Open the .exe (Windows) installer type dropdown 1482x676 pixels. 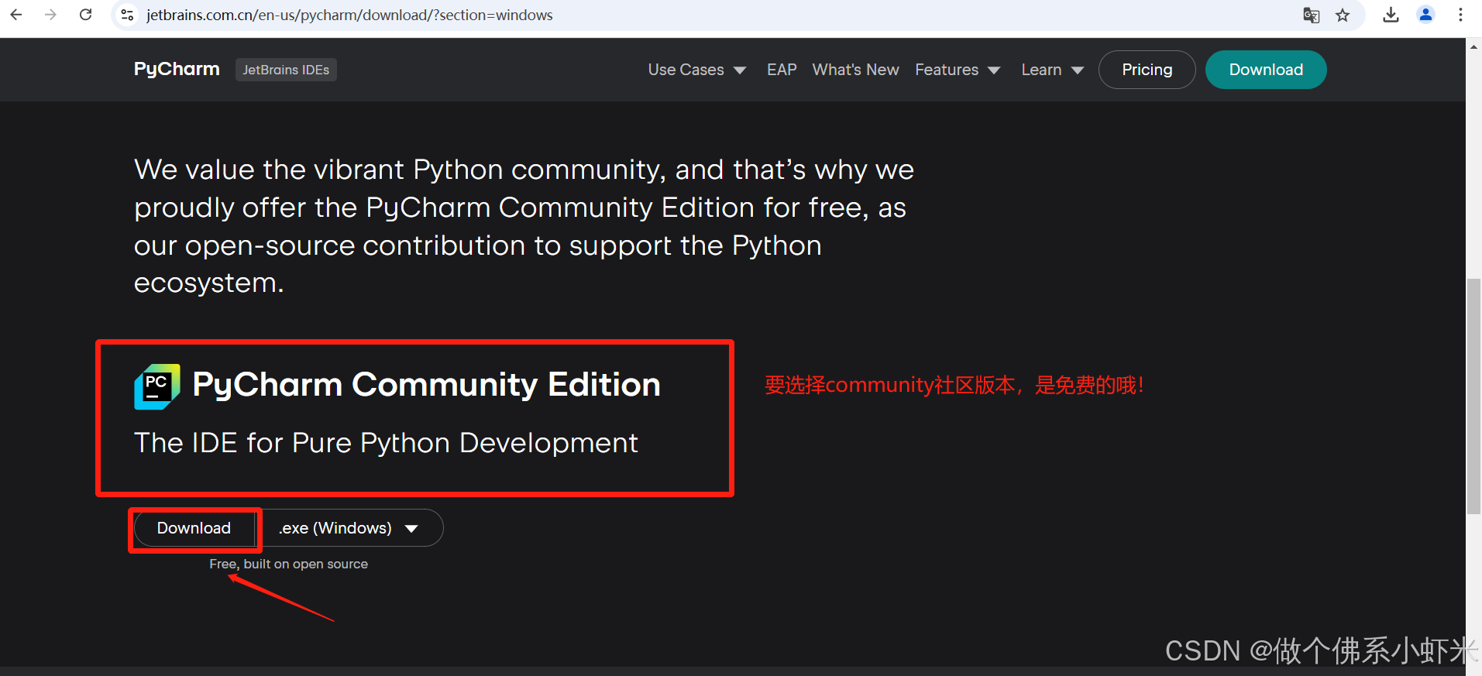(x=349, y=528)
